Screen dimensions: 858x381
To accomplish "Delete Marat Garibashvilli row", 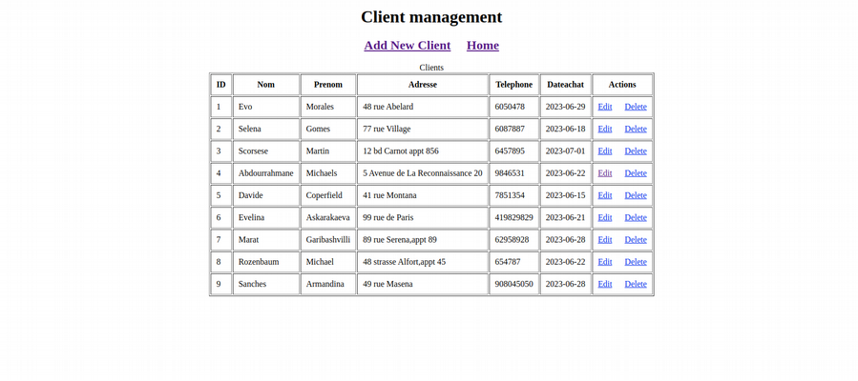I will [636, 240].
